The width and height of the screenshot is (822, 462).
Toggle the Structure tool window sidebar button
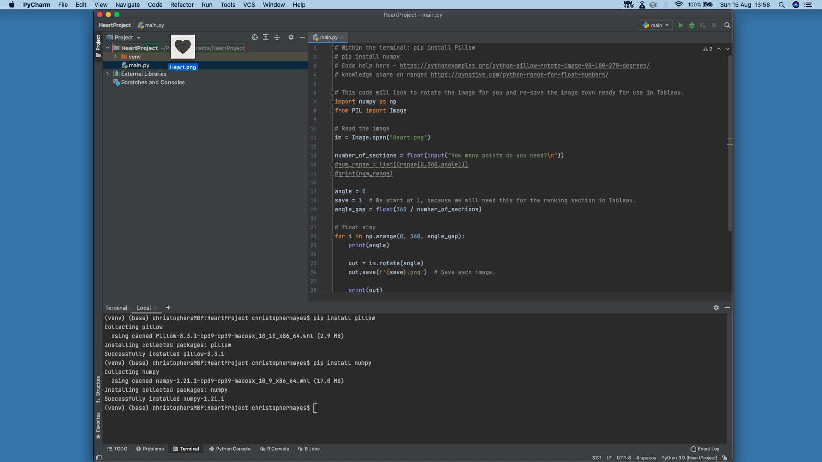click(98, 388)
